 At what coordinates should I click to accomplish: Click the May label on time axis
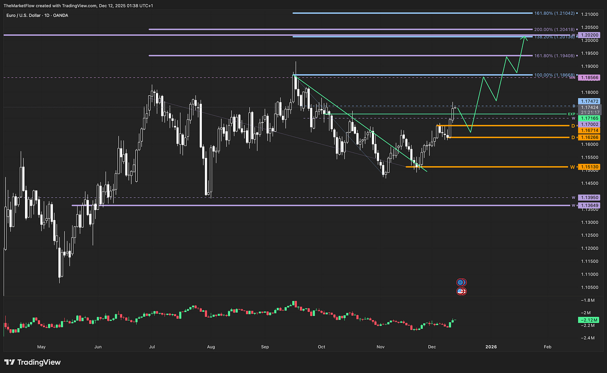[41, 347]
